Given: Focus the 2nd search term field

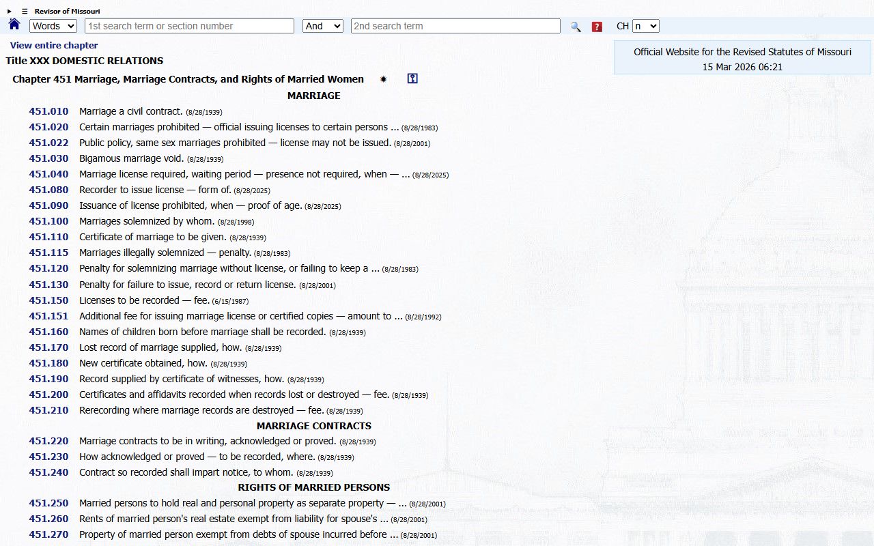Looking at the screenshot, I should pos(455,26).
